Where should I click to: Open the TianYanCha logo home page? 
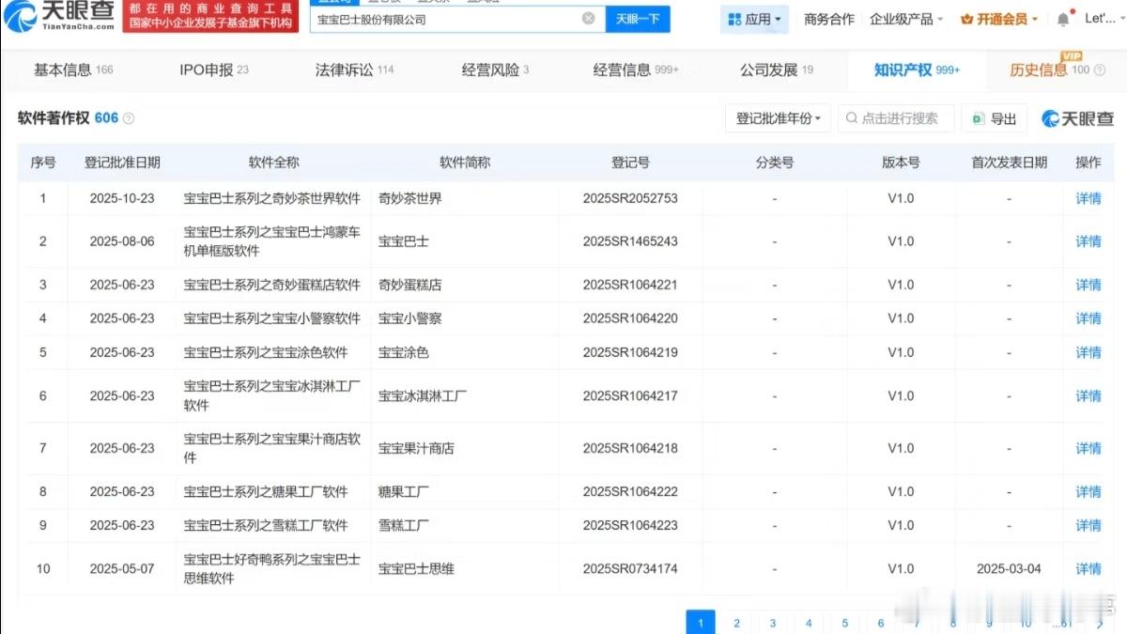58,16
